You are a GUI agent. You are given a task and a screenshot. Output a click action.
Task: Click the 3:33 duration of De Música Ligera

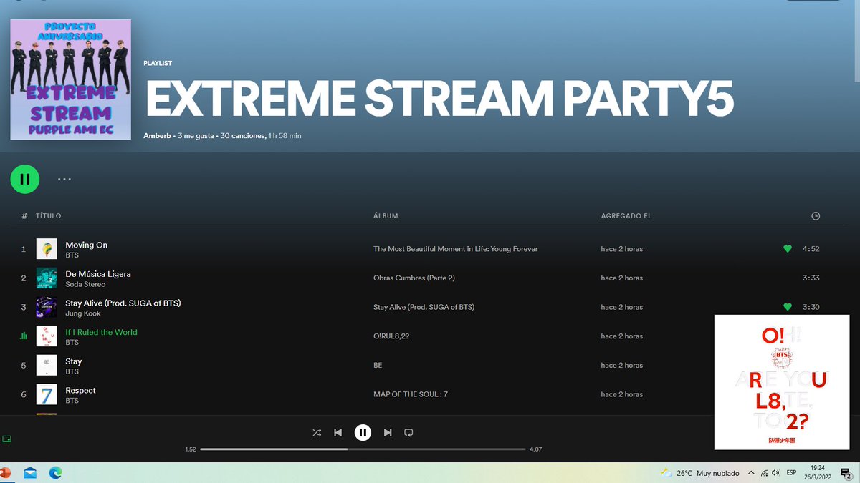811,278
